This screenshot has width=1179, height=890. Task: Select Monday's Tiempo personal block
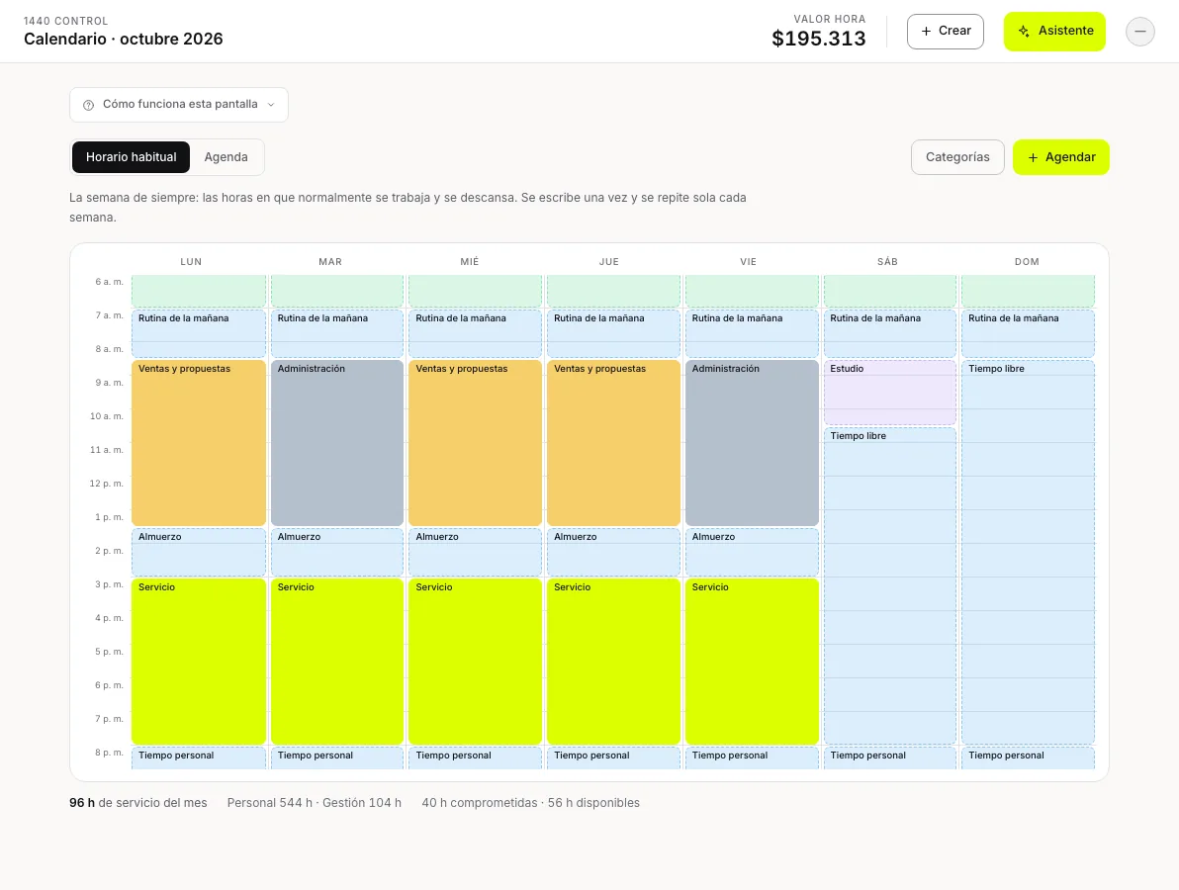[199, 757]
